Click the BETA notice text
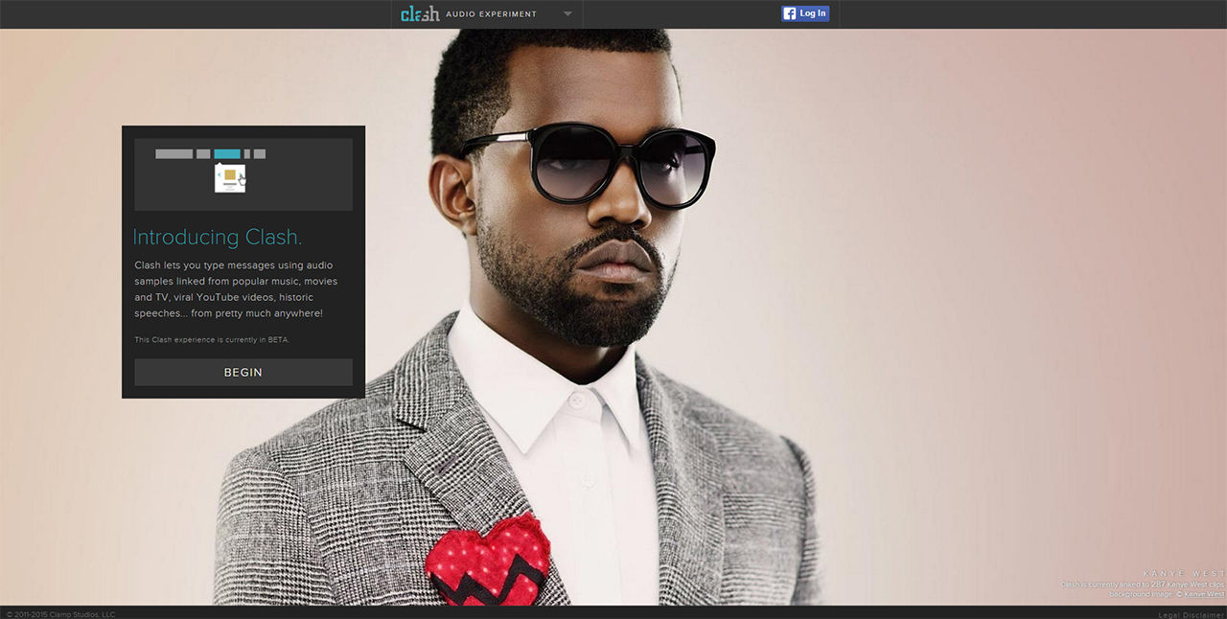Image resolution: width=1227 pixels, height=619 pixels. (212, 339)
